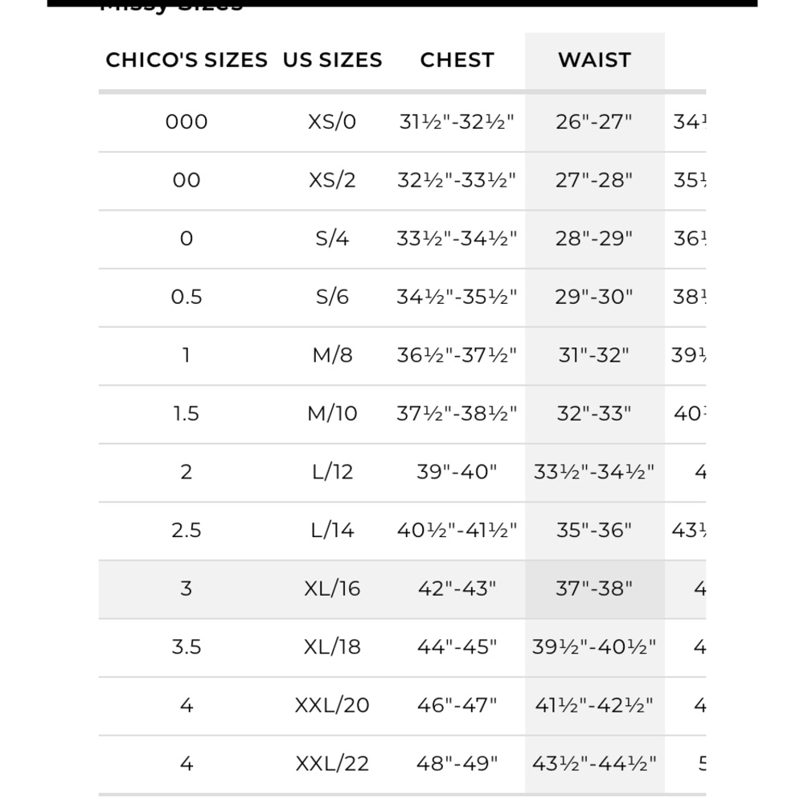Click Chico's size 2.5 cell

point(187,531)
